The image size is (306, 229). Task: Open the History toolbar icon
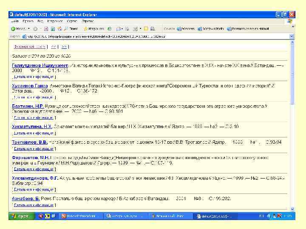point(110,29)
